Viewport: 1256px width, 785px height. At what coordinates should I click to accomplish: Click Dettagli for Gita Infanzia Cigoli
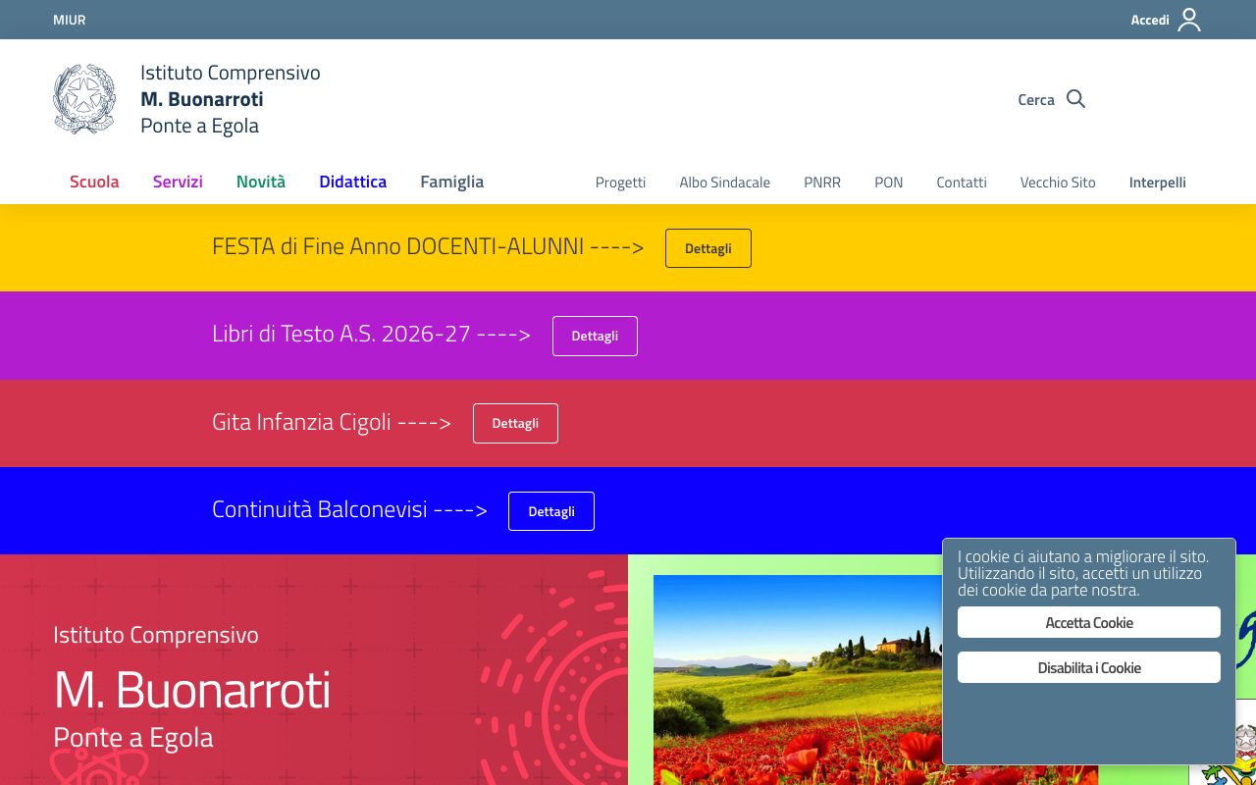515,423
